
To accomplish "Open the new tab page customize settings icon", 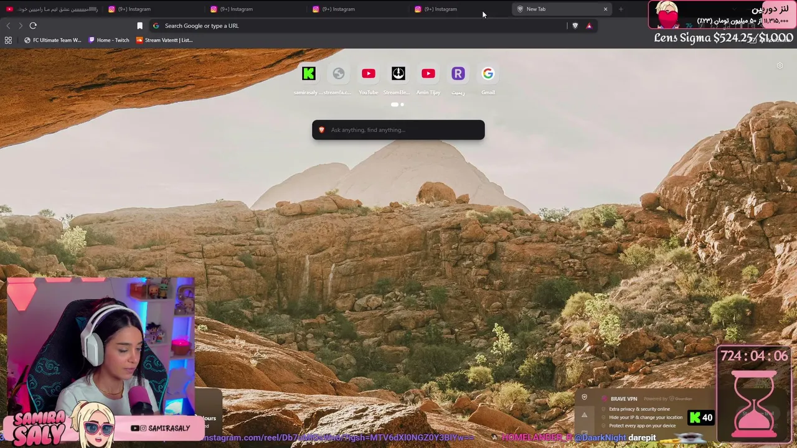I will coord(780,65).
